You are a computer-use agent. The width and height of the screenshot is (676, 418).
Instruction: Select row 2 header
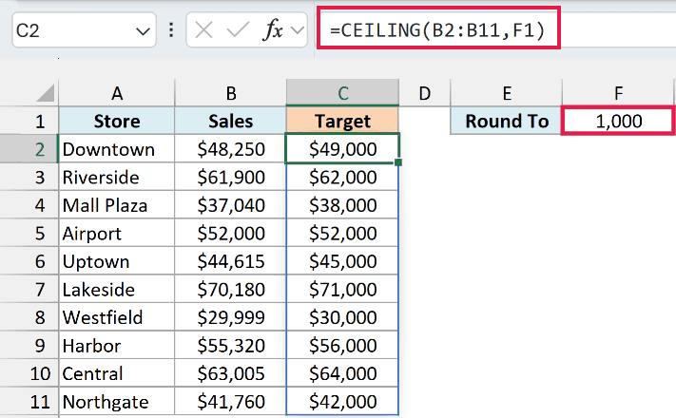[29, 148]
